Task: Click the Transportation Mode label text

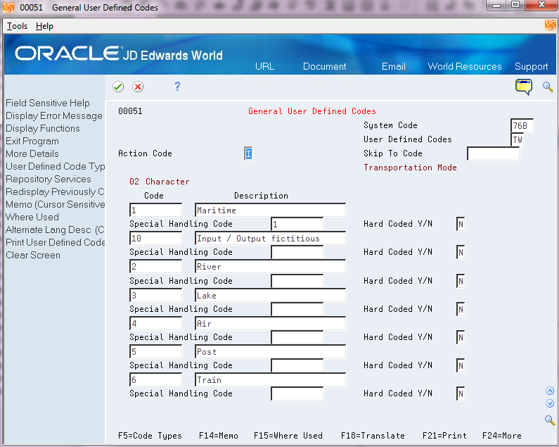Action: tap(410, 168)
